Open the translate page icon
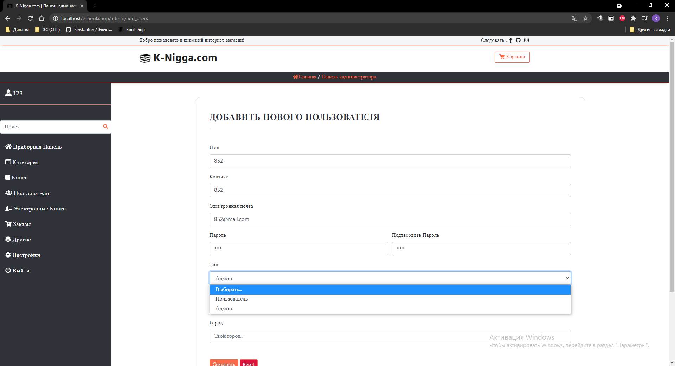The width and height of the screenshot is (675, 366). (x=574, y=18)
